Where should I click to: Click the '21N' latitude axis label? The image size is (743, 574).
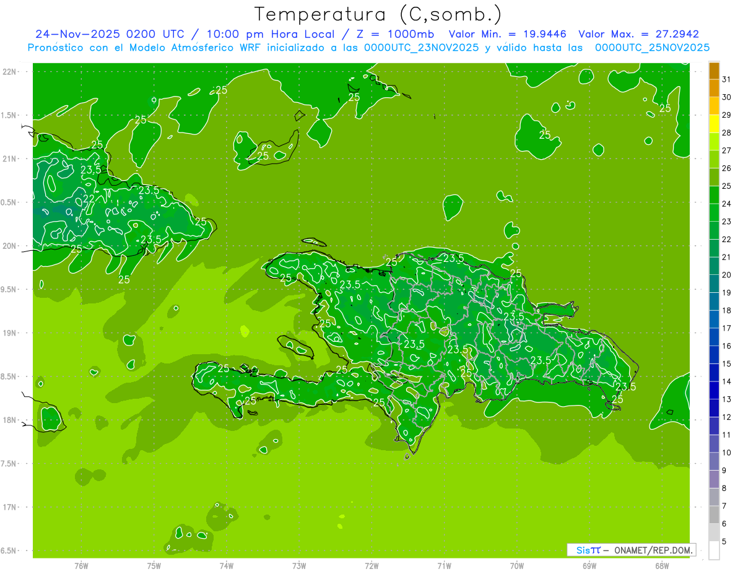[x=9, y=159]
